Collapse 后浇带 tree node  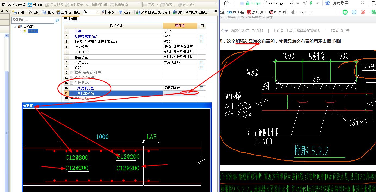point(15,27)
